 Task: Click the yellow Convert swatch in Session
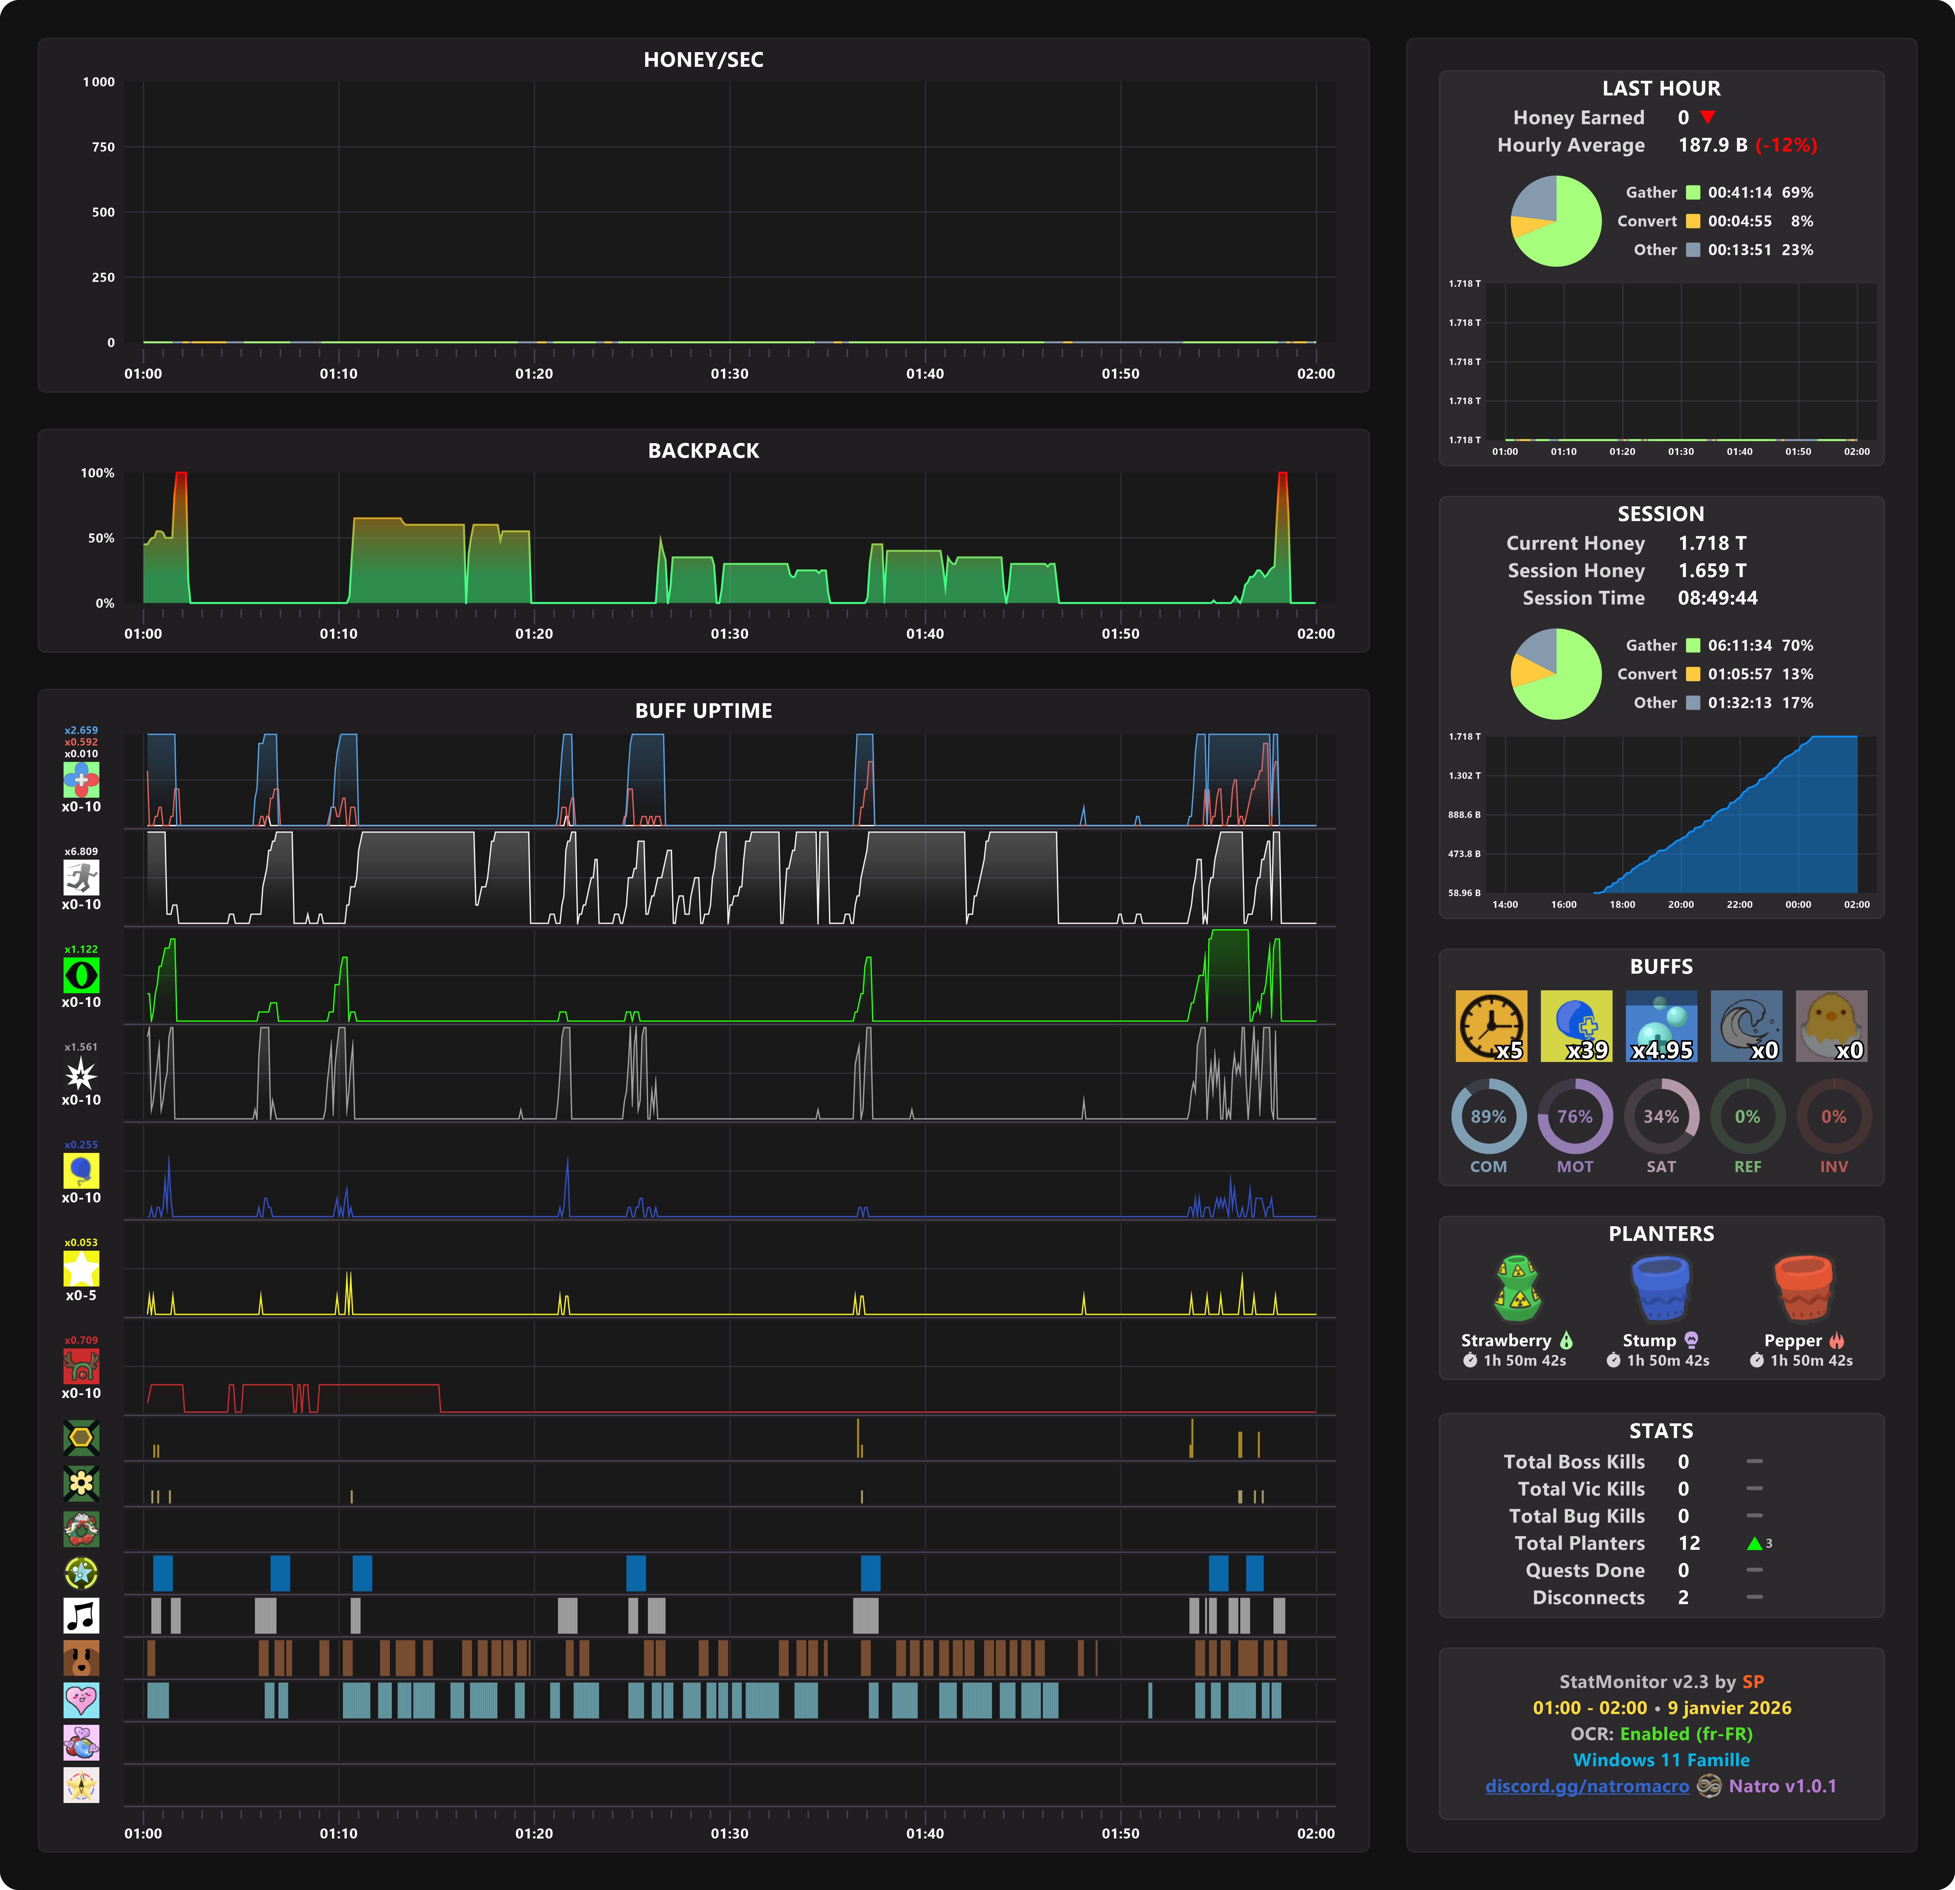click(1693, 674)
